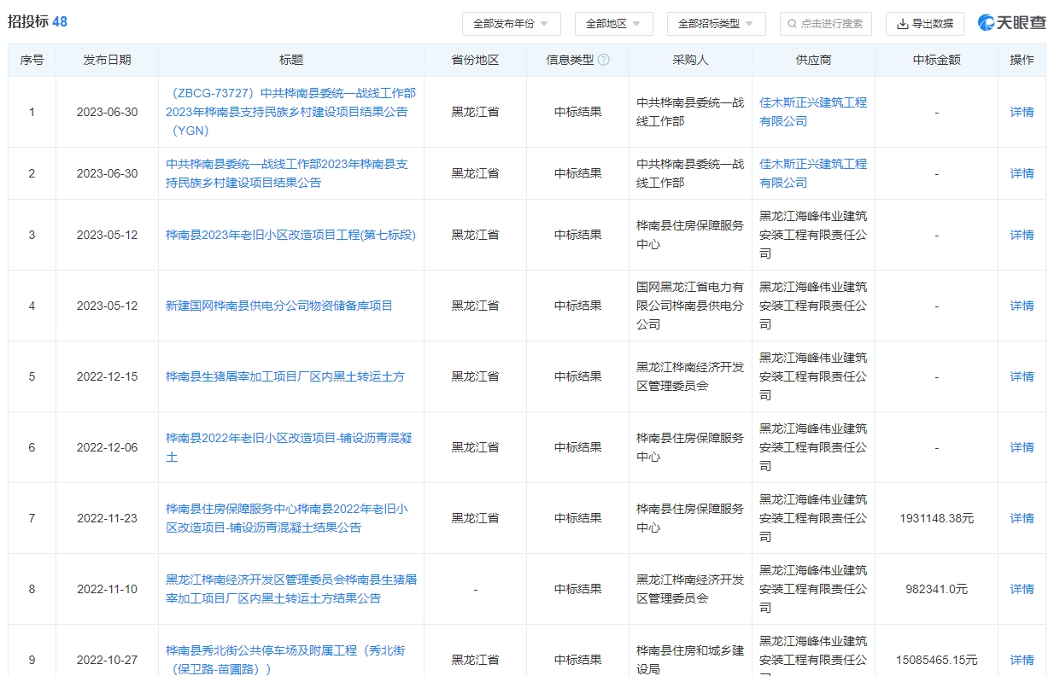Image resolution: width=1060 pixels, height=676 pixels.
Task: Open the 全部招投标类型 dropdown
Action: point(716,24)
